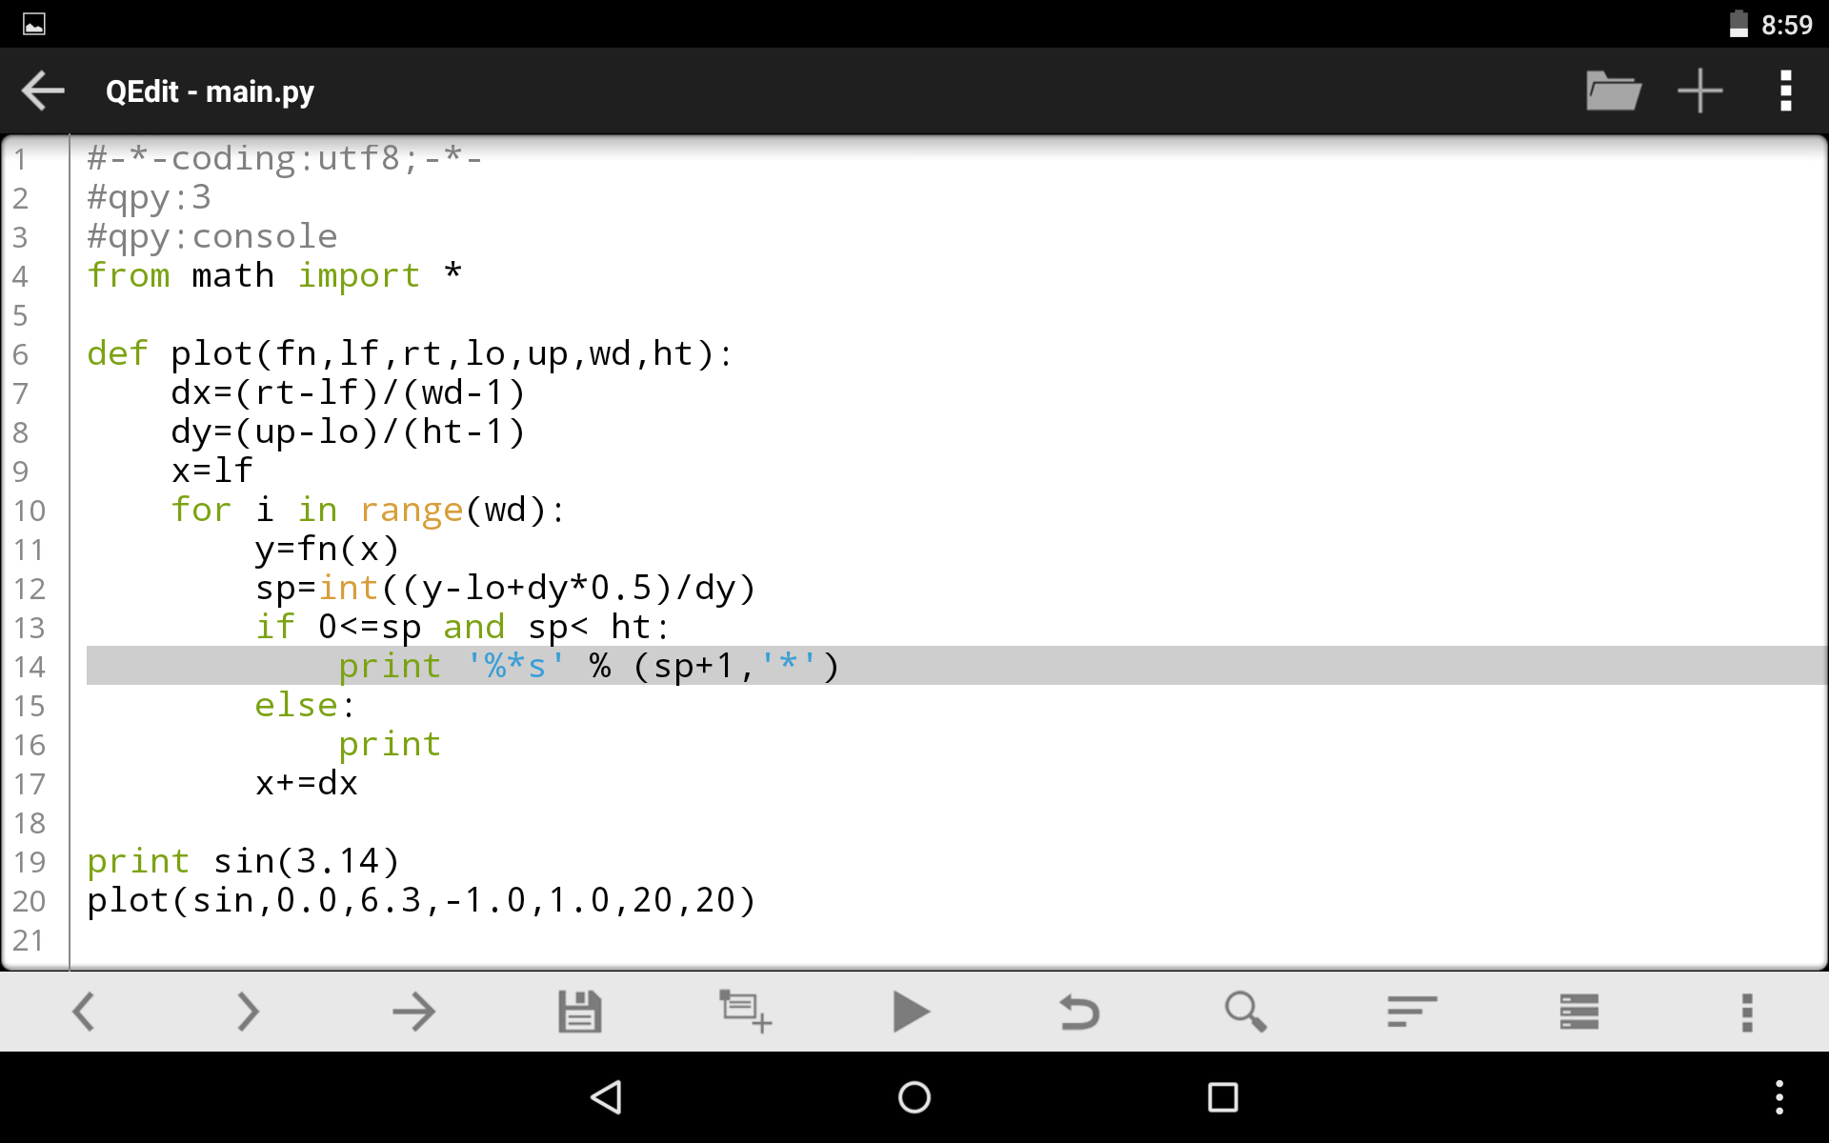Open a file with the folder icon
The image size is (1829, 1143).
[x=1612, y=90]
